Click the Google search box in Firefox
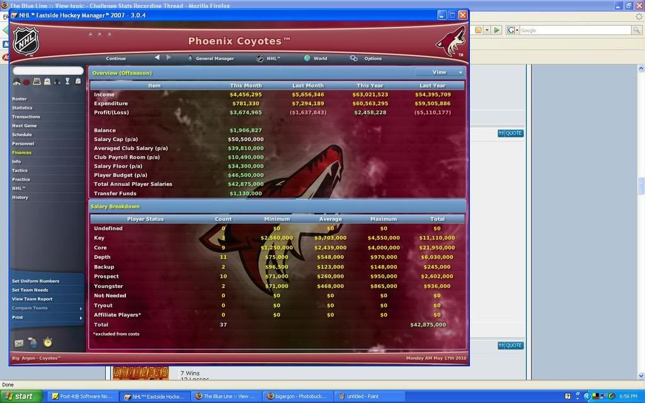Image resolution: width=645 pixels, height=403 pixels. (x=575, y=30)
